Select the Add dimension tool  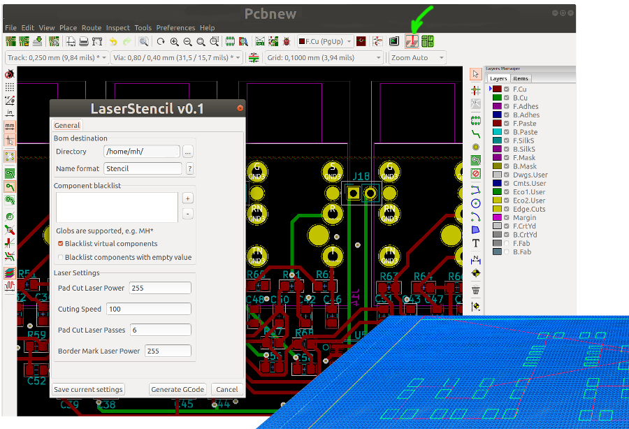tap(476, 260)
